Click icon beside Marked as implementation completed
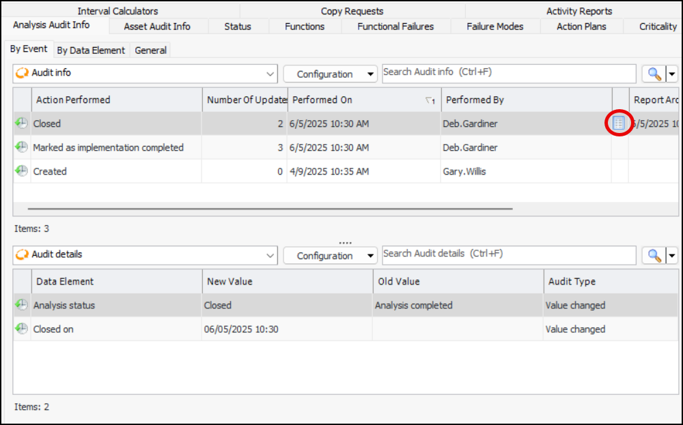This screenshot has width=683, height=425. tap(22, 147)
